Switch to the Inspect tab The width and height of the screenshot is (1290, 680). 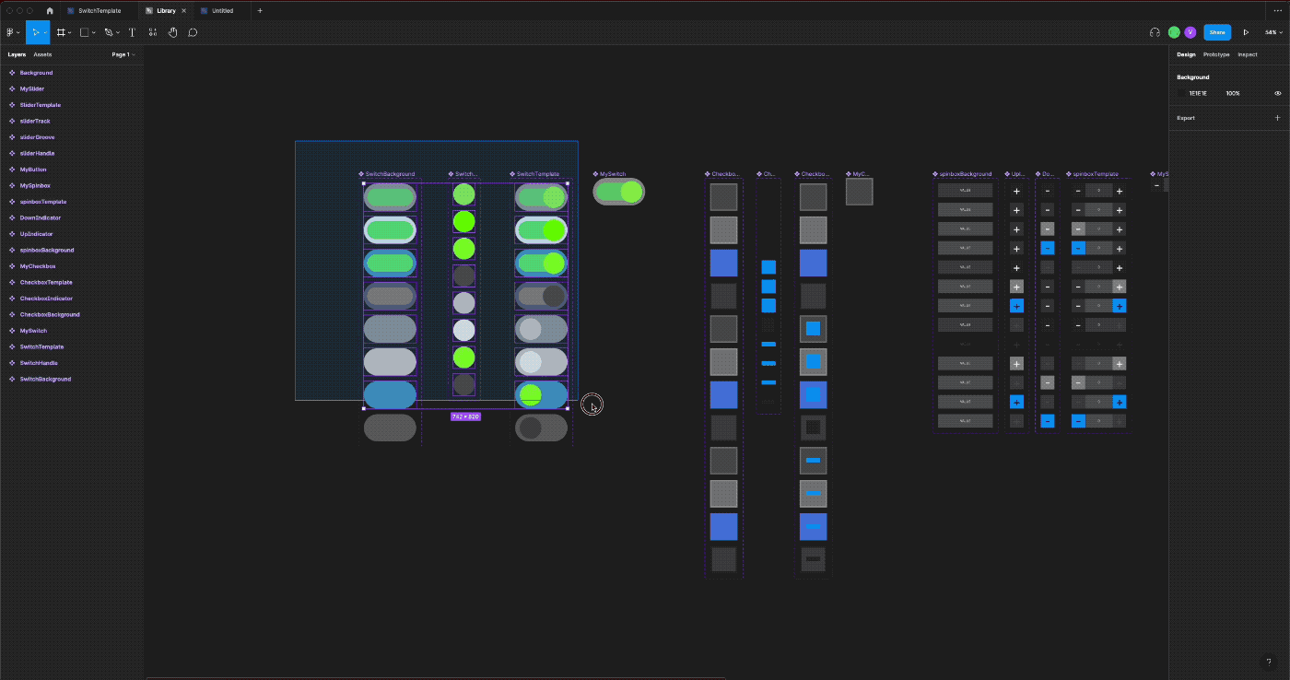(x=1247, y=54)
